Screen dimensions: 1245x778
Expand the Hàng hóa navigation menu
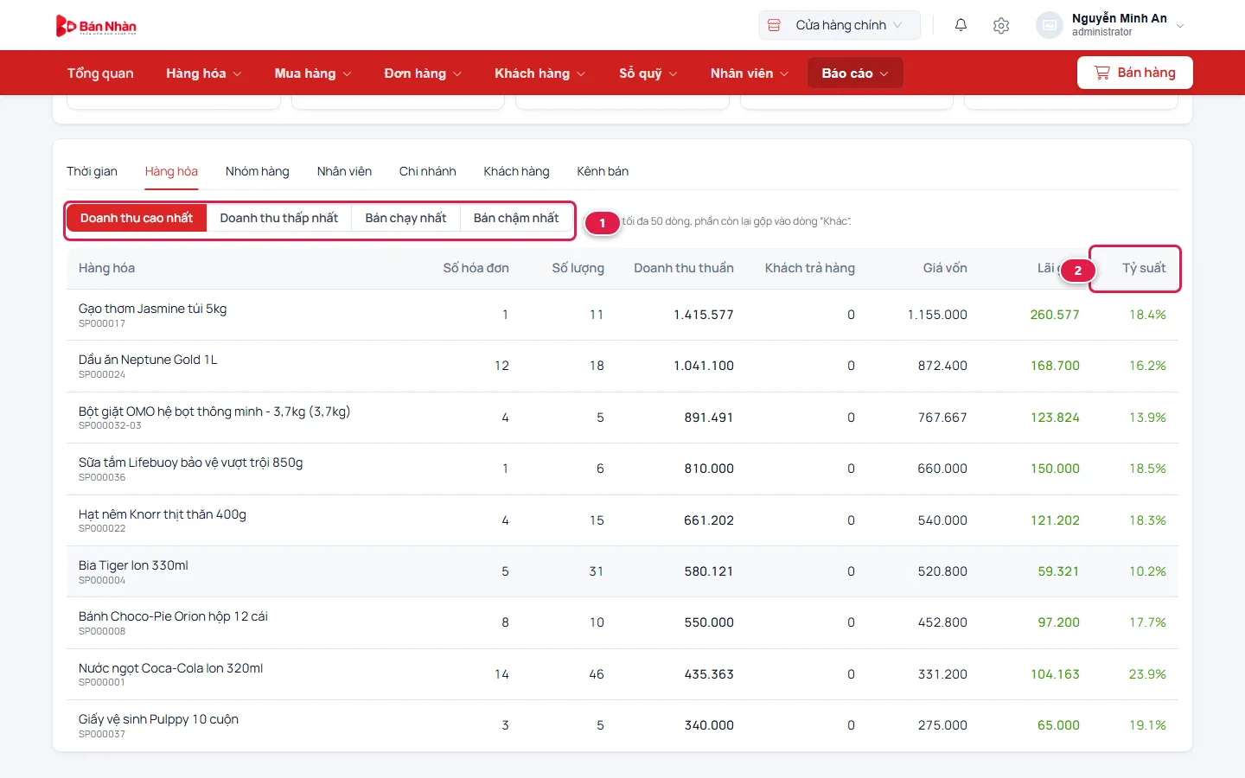[x=203, y=73]
